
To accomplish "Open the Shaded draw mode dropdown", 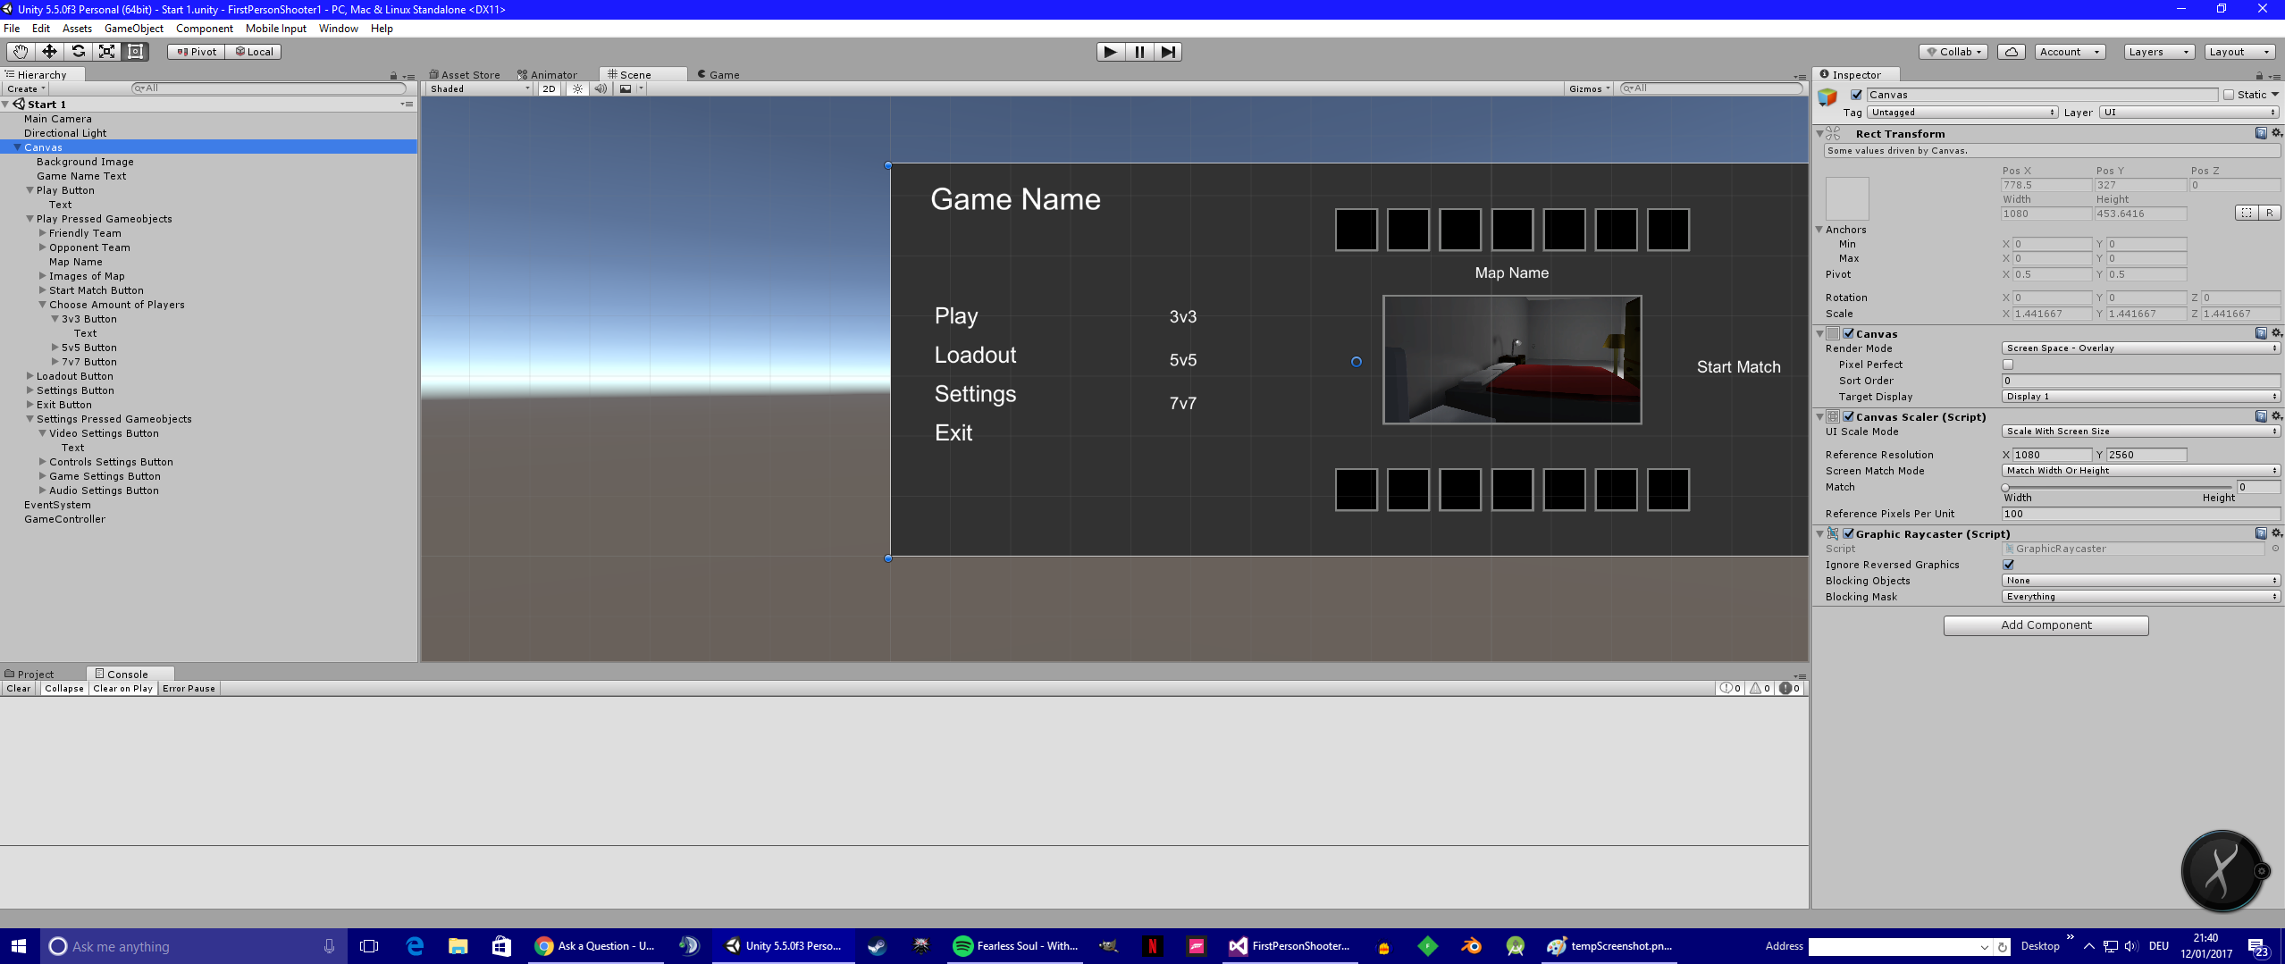I will [480, 88].
